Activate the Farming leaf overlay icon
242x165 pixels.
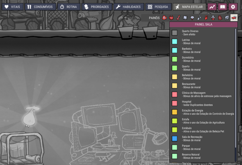[x=227, y=18]
